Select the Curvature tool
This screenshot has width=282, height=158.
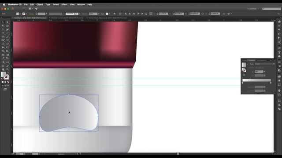(7, 29)
